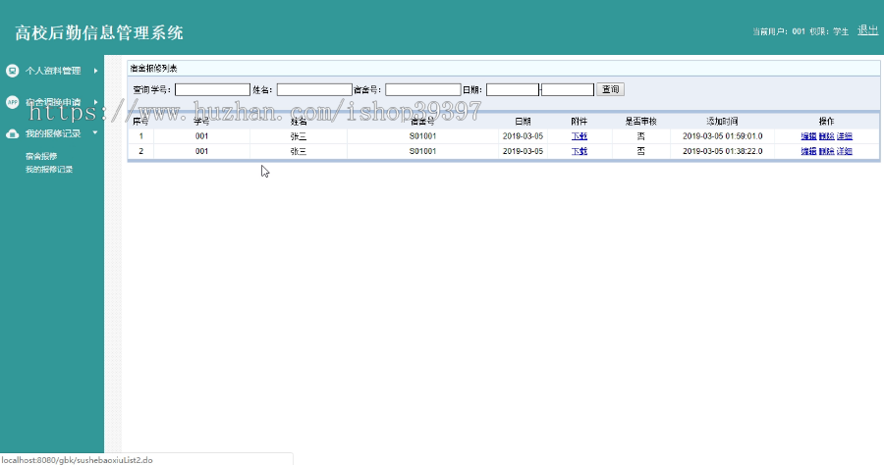
Task: Click the 当前用户: 001 label
Action: coord(779,31)
